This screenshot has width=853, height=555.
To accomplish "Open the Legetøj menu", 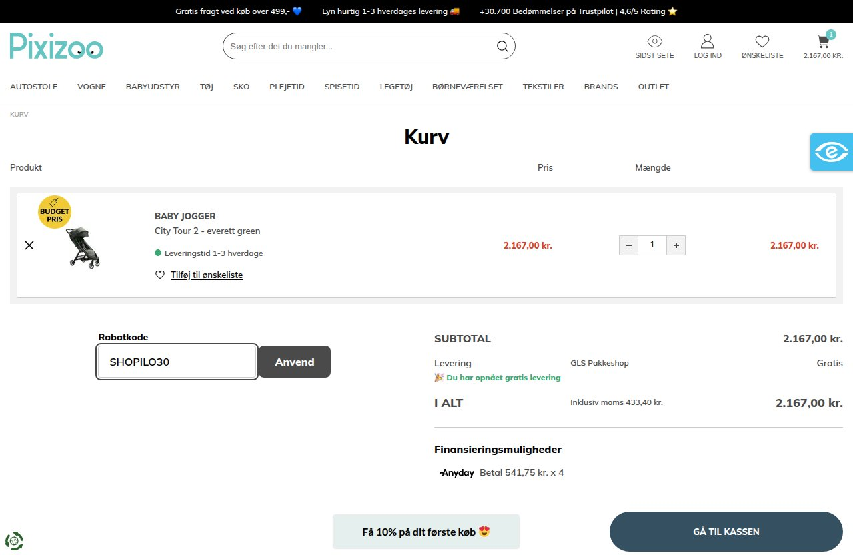I will pos(396,87).
